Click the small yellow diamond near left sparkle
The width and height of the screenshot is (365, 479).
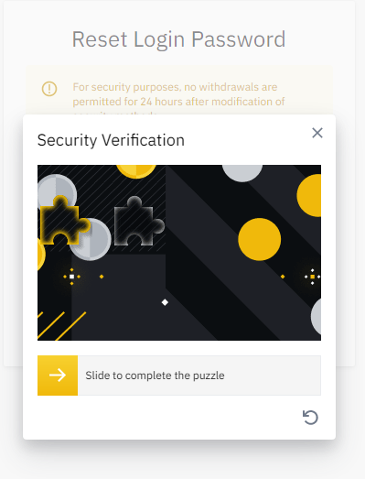[102, 277]
